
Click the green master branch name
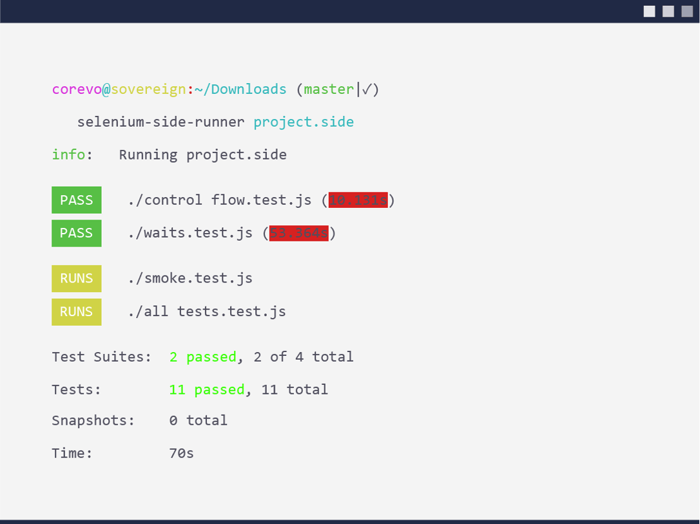click(329, 89)
